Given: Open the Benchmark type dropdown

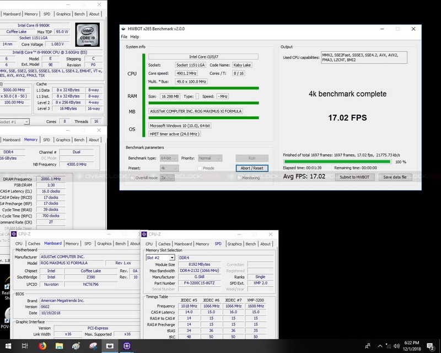Looking at the screenshot, I should tap(169, 158).
